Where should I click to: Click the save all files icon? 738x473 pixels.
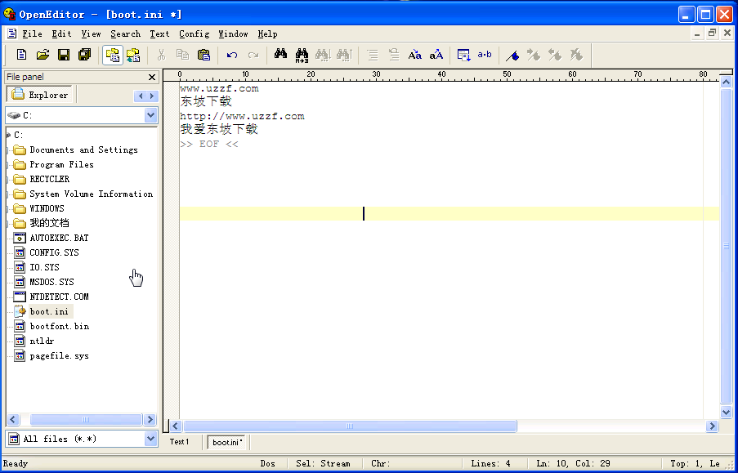click(x=85, y=55)
